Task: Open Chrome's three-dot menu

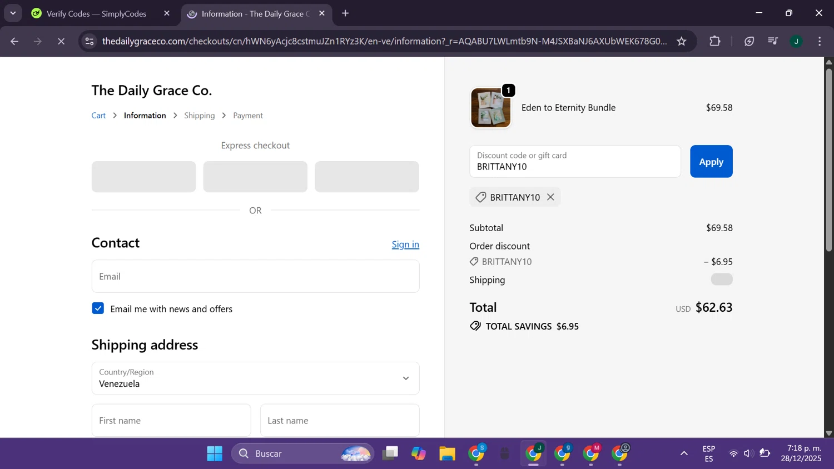Action: (x=820, y=41)
